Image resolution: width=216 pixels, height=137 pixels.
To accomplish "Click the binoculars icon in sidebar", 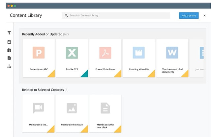I will click(x=9, y=50).
